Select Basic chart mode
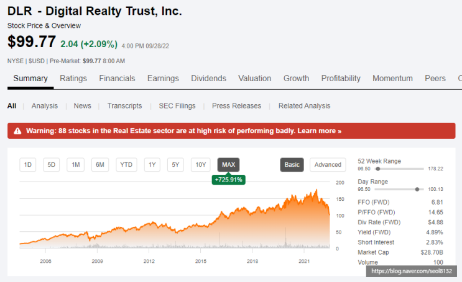Screen dimensions: 462x282 tap(292, 165)
